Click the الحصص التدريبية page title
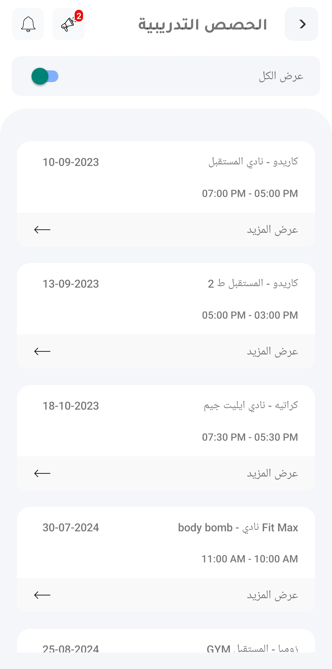Screen dimensions: 332x669 [x=203, y=25]
